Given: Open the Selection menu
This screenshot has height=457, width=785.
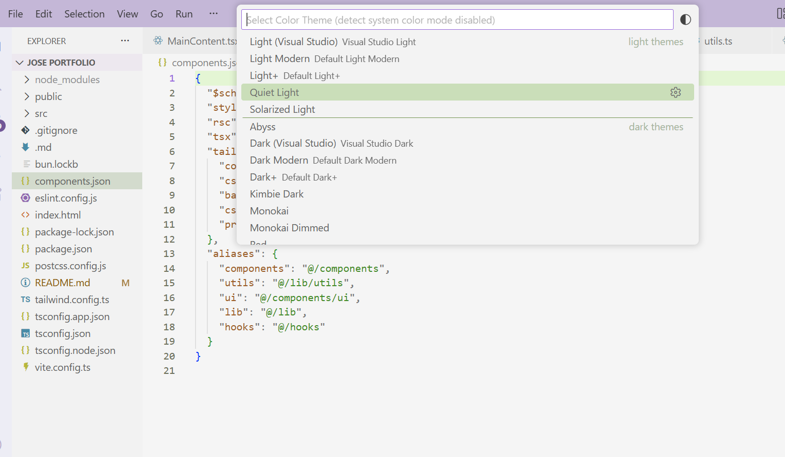Looking at the screenshot, I should (84, 14).
